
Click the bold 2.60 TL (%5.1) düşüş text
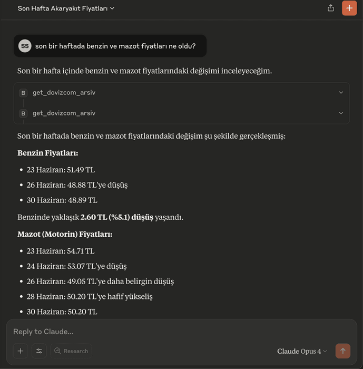pos(117,217)
